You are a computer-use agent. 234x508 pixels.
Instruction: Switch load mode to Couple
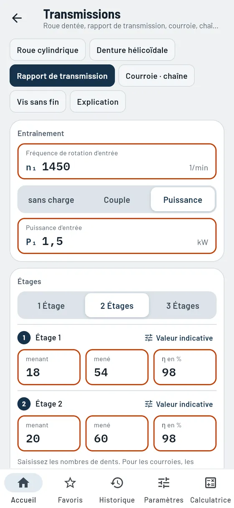point(117,200)
